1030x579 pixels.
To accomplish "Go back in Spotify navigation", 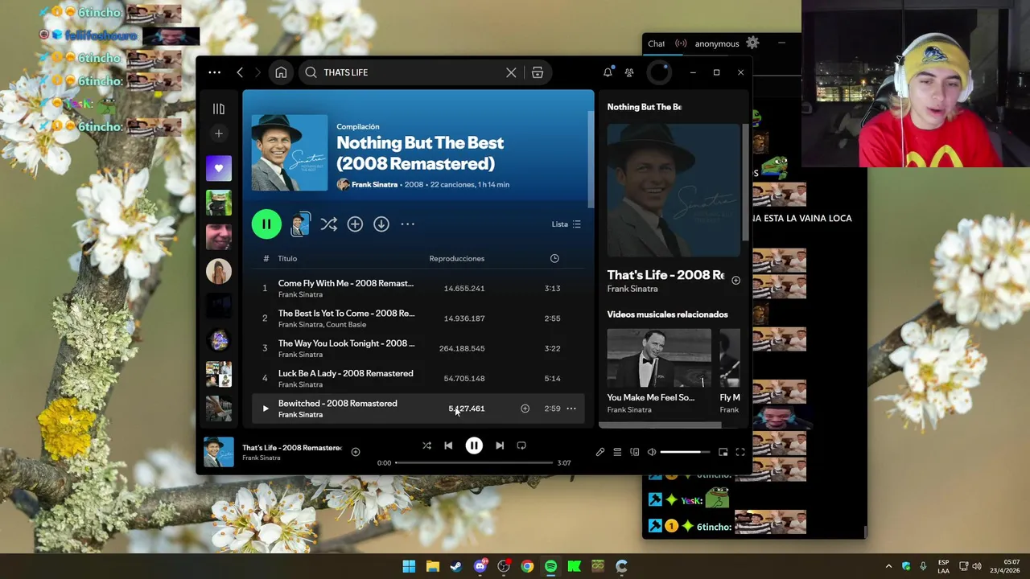I will point(240,72).
